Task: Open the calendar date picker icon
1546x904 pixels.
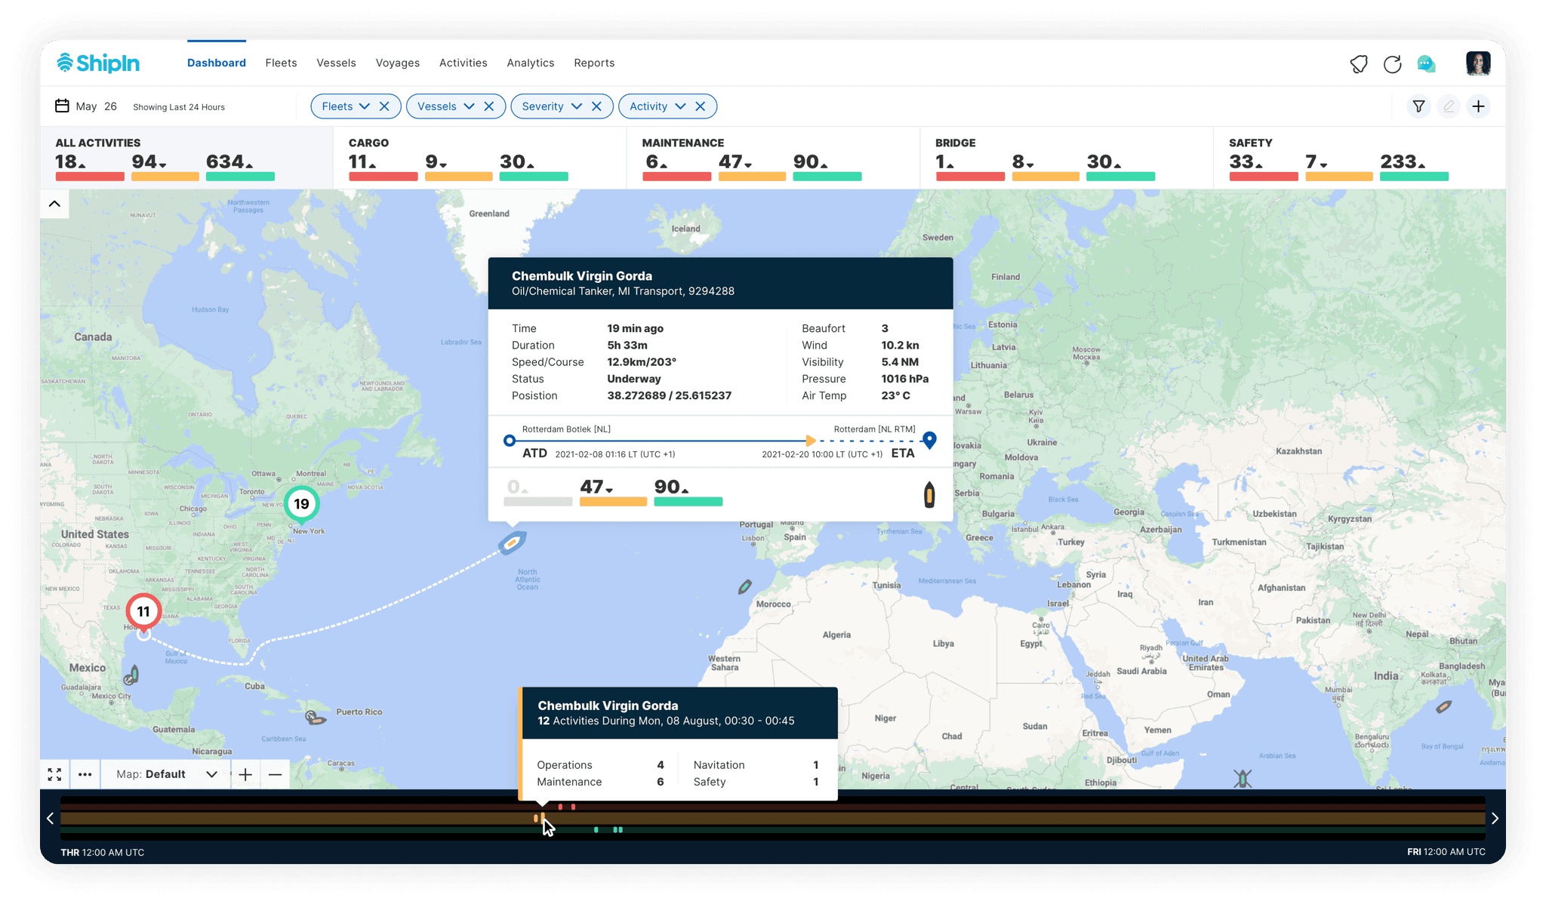Action: 63,106
